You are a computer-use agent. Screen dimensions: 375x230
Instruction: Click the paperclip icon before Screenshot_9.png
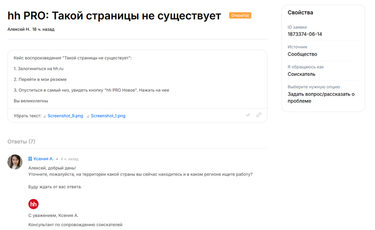click(x=44, y=116)
